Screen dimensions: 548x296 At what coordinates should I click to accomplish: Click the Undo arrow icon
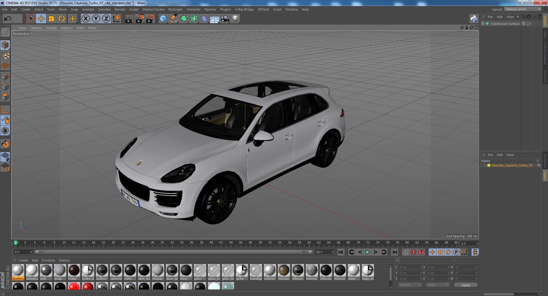pyautogui.click(x=7, y=19)
